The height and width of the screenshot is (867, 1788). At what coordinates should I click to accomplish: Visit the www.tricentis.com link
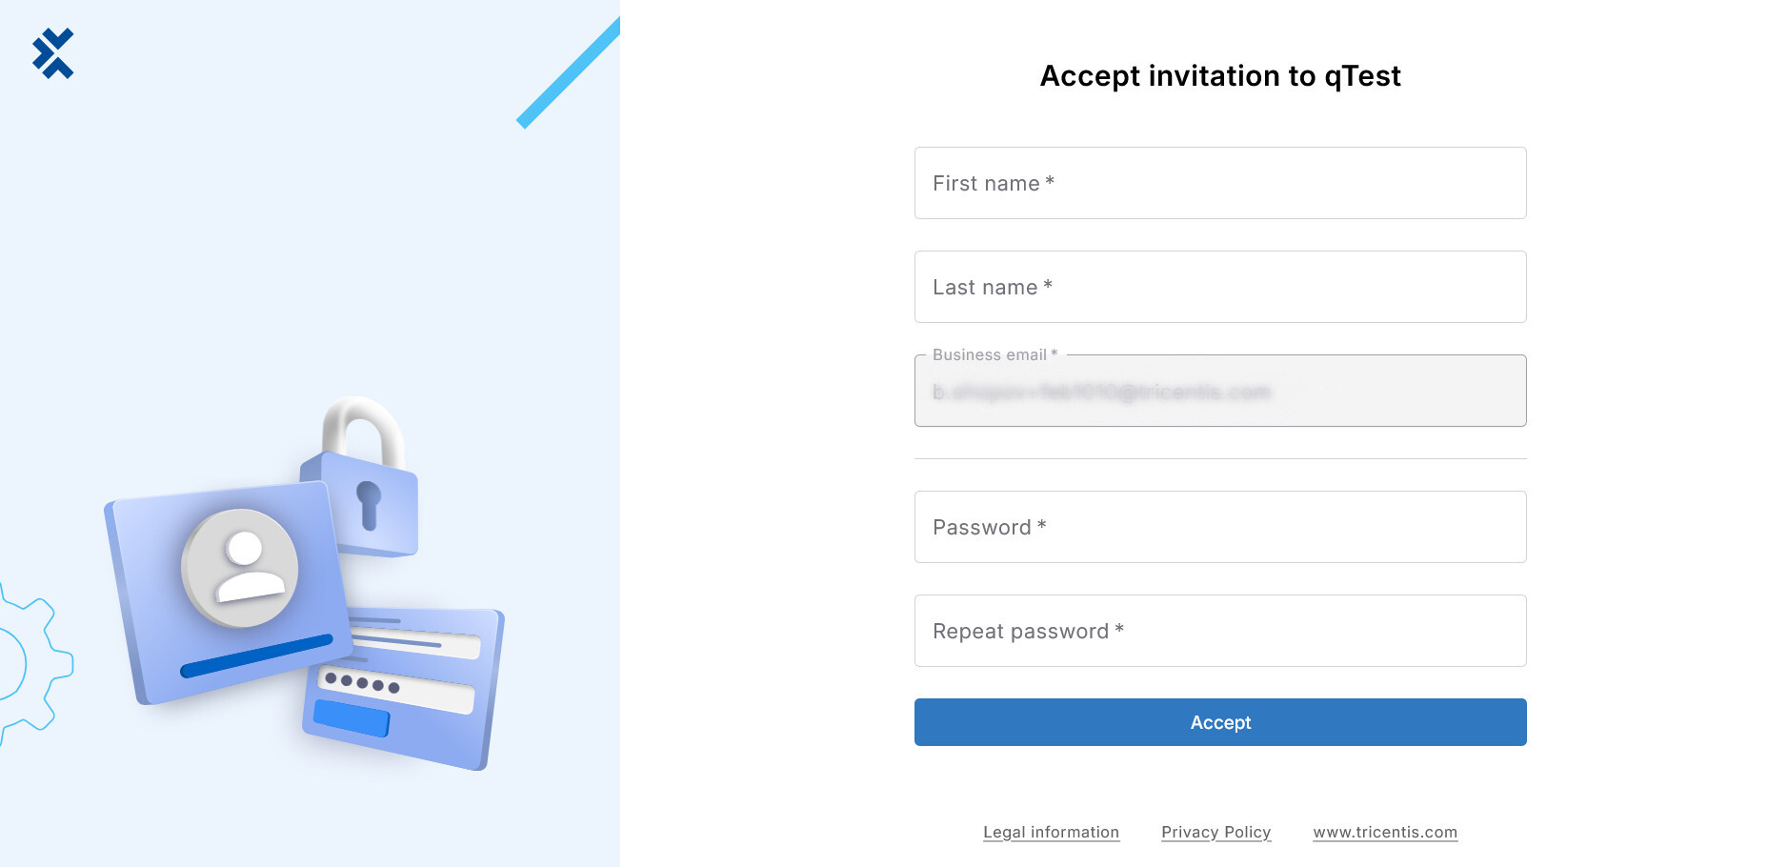pyautogui.click(x=1384, y=832)
